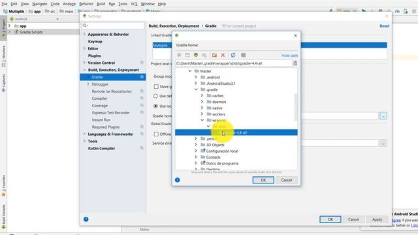Select Use local gradle distribution radio
The height and width of the screenshot is (235, 418).
[155, 106]
